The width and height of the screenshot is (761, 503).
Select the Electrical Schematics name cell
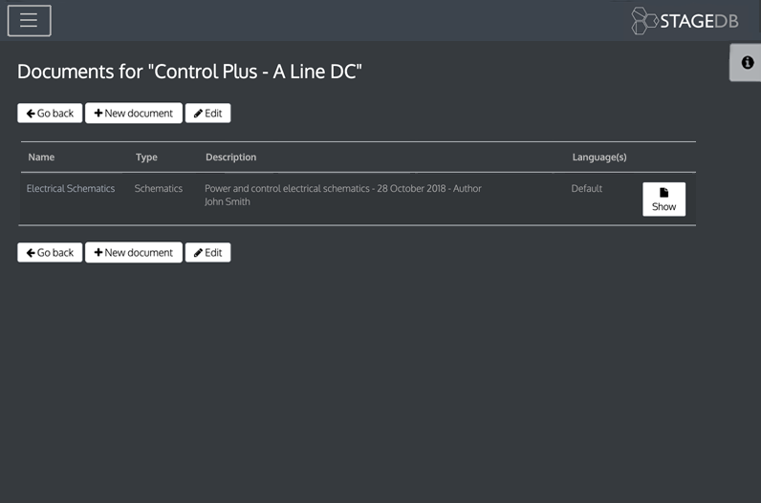(71, 189)
